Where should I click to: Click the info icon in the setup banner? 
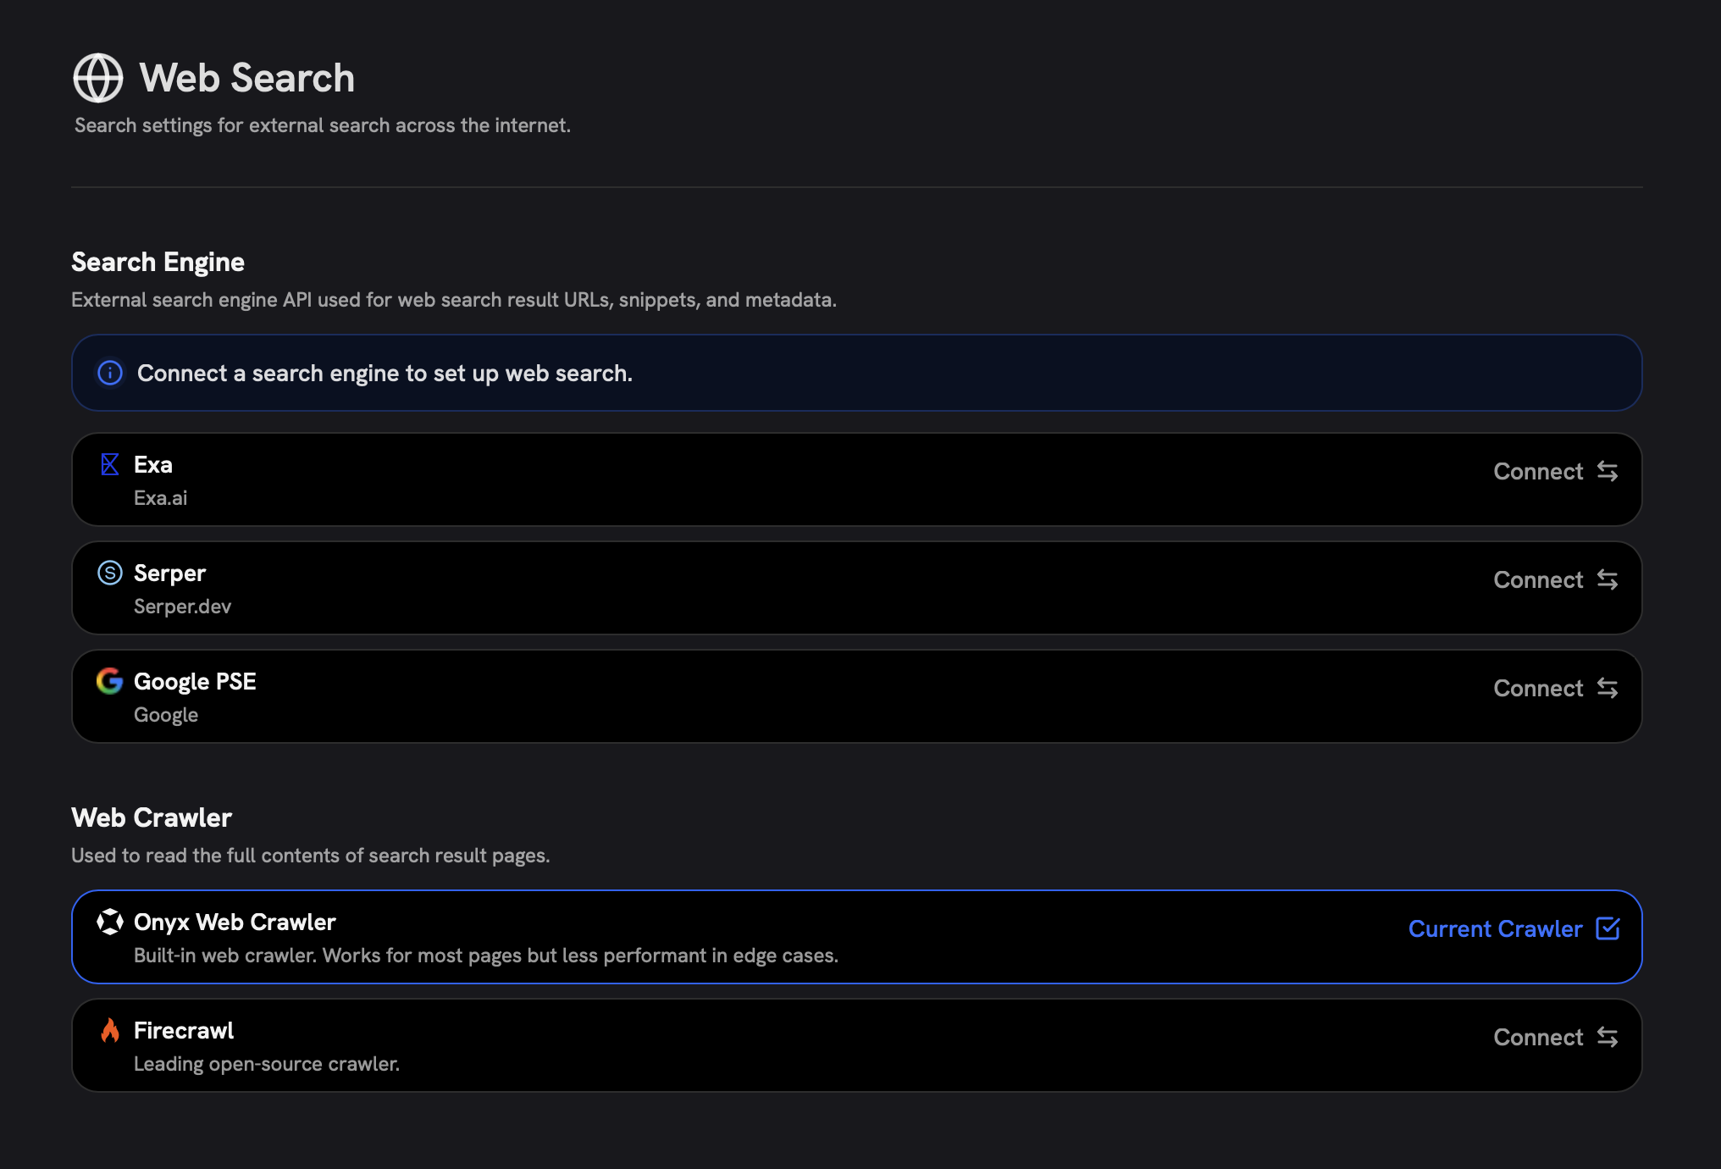pos(110,373)
